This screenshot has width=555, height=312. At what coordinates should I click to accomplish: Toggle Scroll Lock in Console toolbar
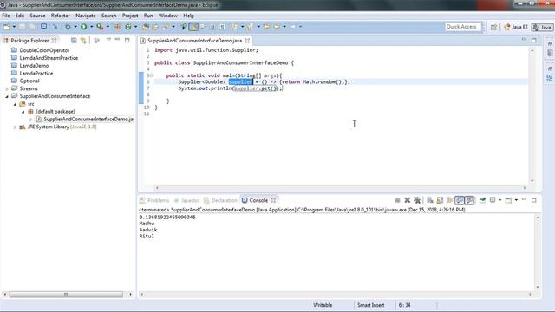click(x=440, y=200)
